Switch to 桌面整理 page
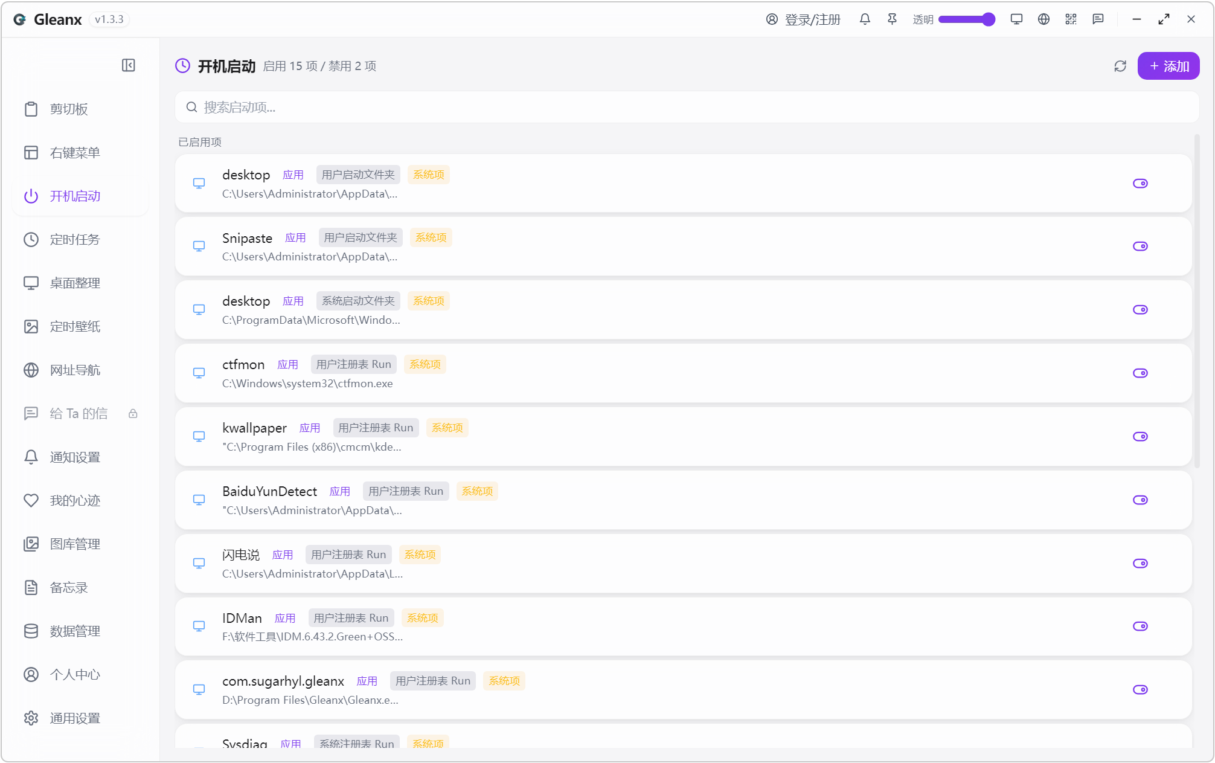 point(81,283)
